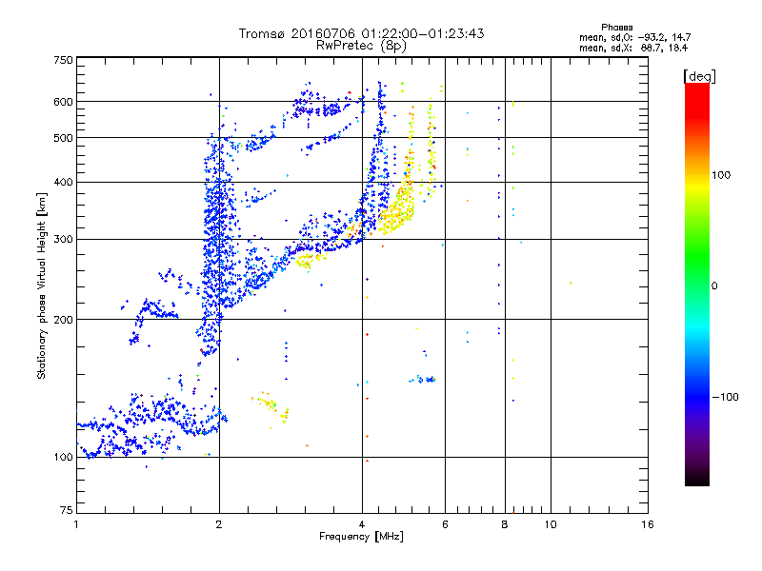Click the x-axis tick label '4'

362,524
